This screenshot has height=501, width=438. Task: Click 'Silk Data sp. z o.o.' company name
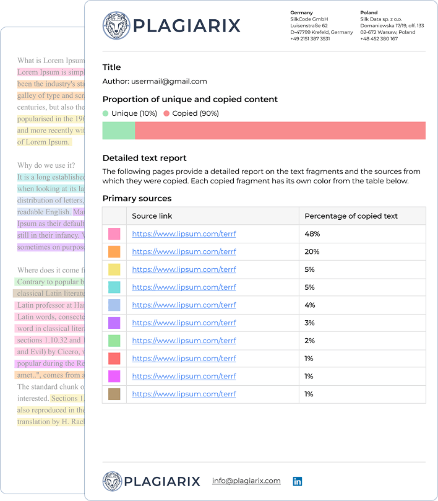[x=381, y=19]
